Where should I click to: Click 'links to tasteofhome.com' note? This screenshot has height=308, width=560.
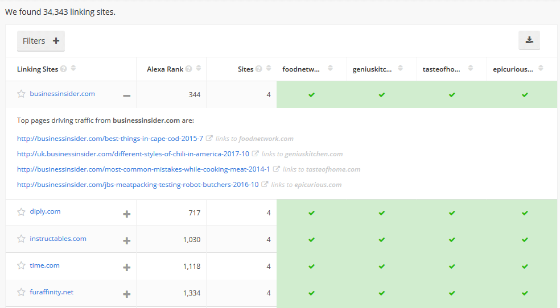[x=322, y=169]
